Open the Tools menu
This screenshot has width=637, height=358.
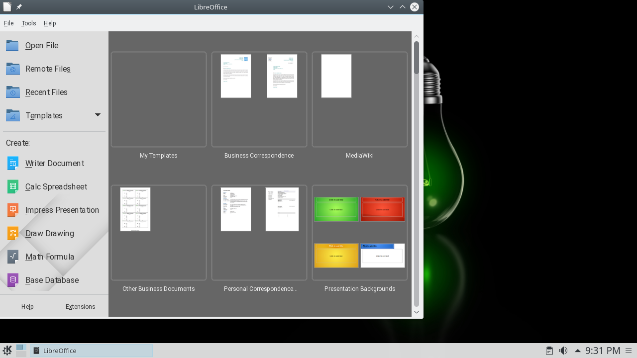(x=29, y=23)
